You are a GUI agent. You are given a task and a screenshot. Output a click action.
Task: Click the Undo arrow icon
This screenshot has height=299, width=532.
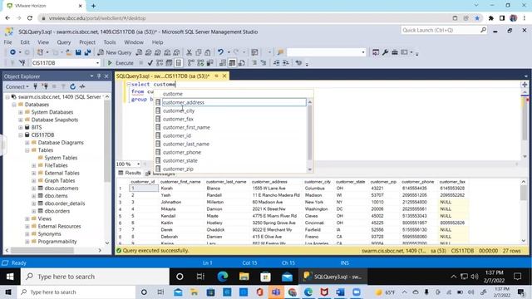pyautogui.click(x=220, y=52)
